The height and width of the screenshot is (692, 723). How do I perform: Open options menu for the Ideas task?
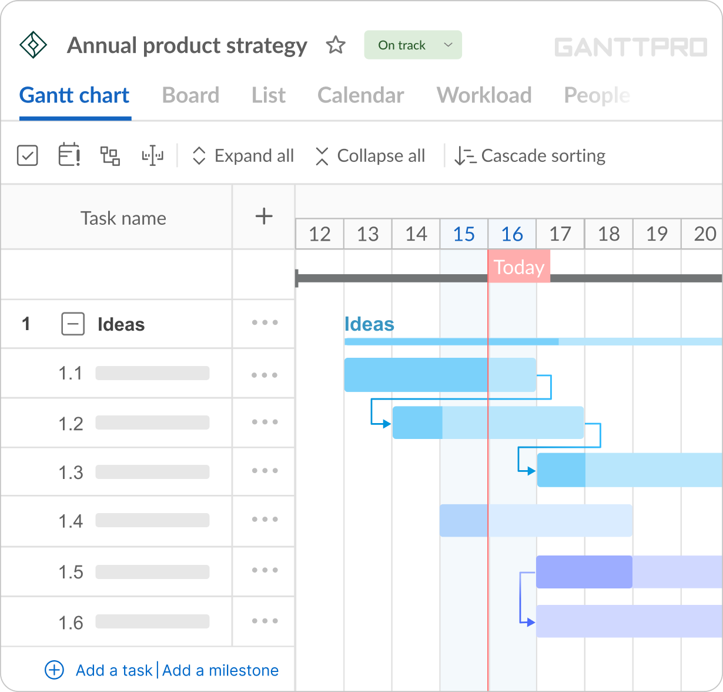pos(264,323)
